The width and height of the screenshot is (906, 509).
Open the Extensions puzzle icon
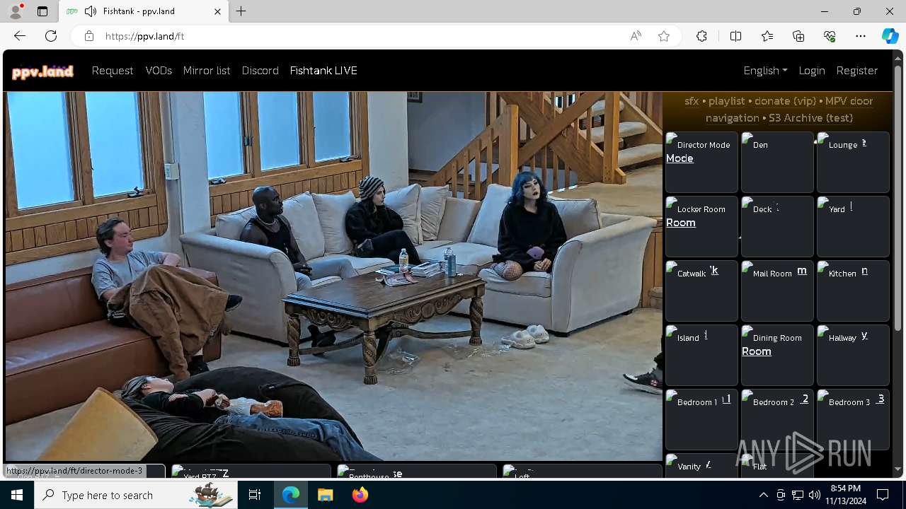point(701,36)
